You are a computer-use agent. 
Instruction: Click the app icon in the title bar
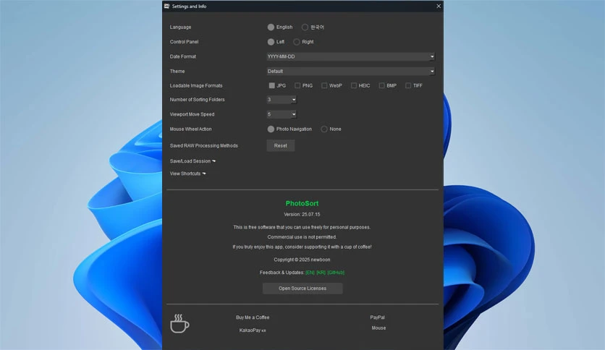(166, 7)
